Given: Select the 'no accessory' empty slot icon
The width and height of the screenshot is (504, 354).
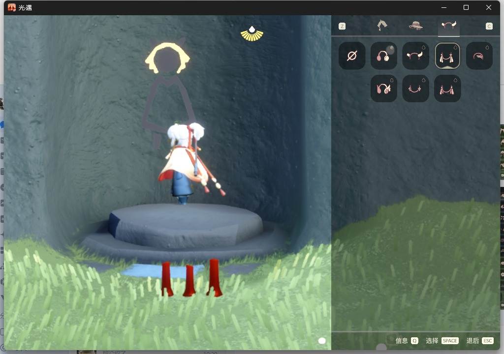Looking at the screenshot, I should (352, 56).
